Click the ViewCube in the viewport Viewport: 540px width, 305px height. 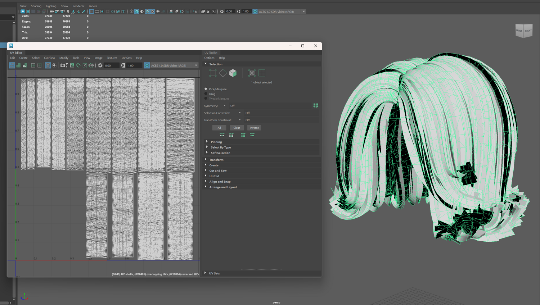pos(523,31)
